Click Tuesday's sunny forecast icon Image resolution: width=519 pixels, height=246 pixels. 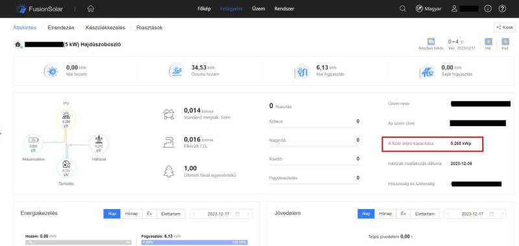pyautogui.click(x=505, y=41)
